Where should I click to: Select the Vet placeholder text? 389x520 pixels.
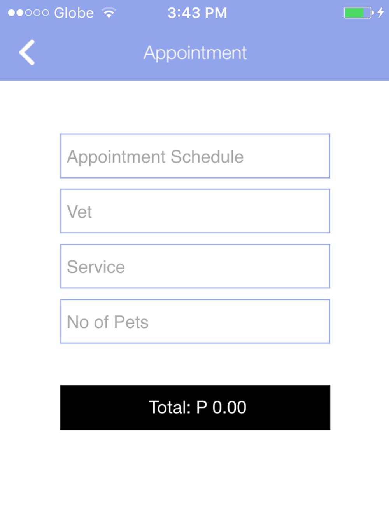tap(79, 212)
